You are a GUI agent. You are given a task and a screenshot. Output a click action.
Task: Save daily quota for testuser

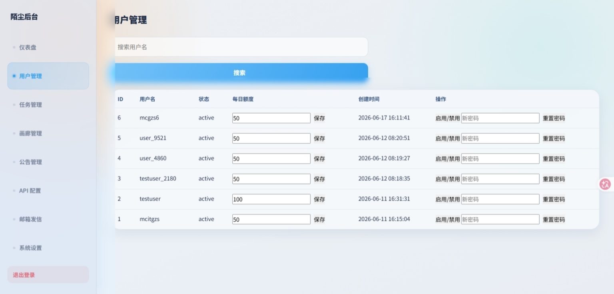(x=319, y=200)
